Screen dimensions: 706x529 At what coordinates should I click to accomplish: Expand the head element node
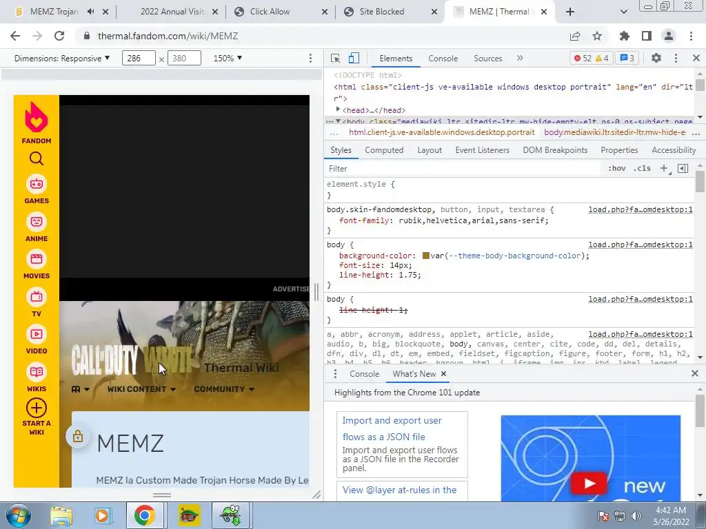coord(338,110)
